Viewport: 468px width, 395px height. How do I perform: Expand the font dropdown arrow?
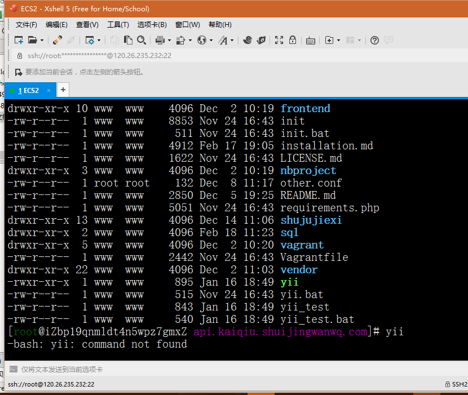[x=231, y=40]
